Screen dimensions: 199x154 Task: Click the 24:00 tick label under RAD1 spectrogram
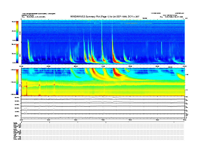184,66
